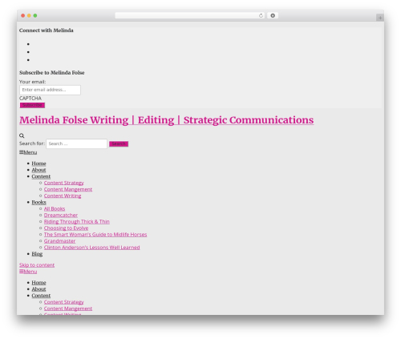Open Clinton Anderson's Lessons Well Learned link

pyautogui.click(x=92, y=248)
